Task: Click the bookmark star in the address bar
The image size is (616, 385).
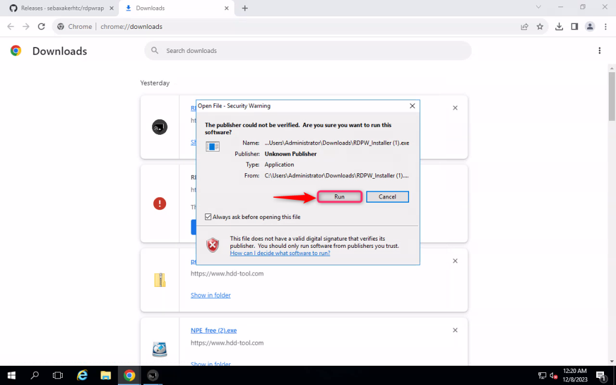Action: pos(540,26)
